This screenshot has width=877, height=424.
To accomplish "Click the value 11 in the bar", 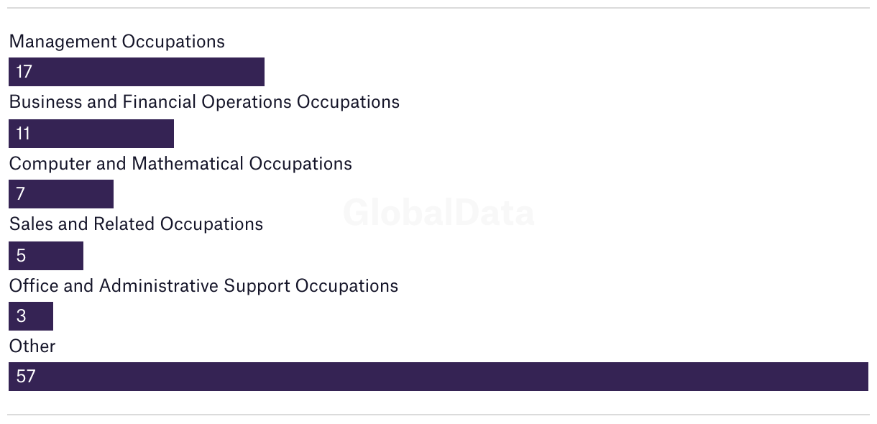I will (23, 134).
